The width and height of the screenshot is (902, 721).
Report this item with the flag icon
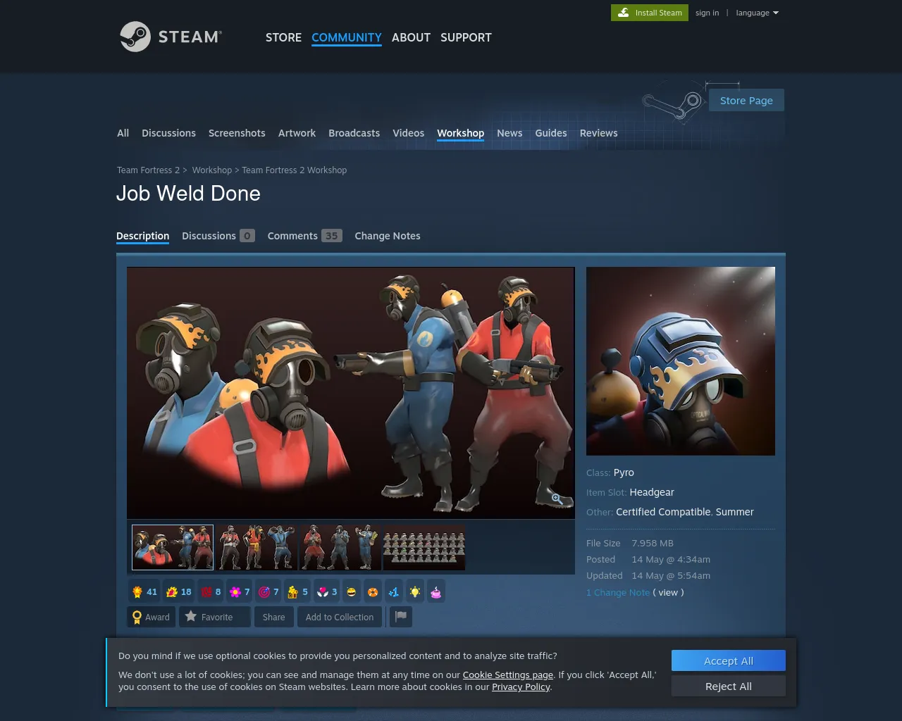pos(401,617)
